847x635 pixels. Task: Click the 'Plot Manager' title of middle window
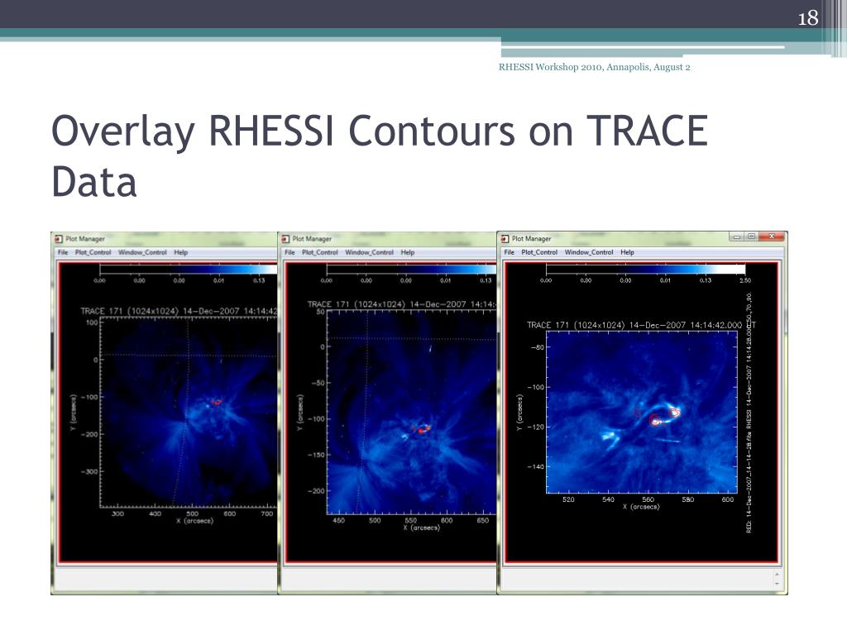(312, 239)
